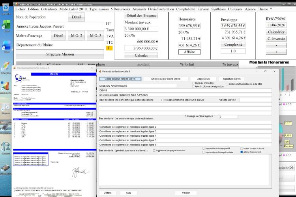The width and height of the screenshot is (296, 197).
Task: Click the C. Inversée button
Action: (x=276, y=39)
